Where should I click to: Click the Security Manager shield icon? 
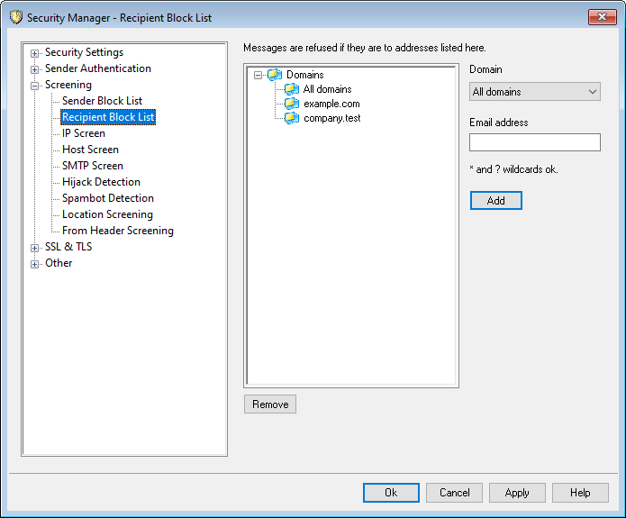15,17
